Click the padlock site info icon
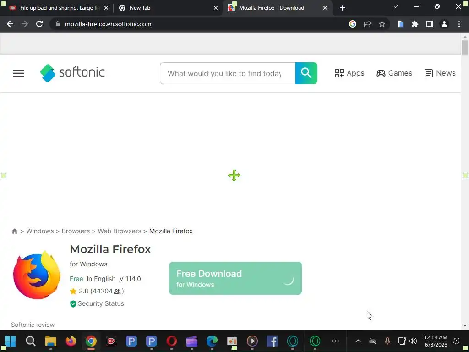 (58, 24)
